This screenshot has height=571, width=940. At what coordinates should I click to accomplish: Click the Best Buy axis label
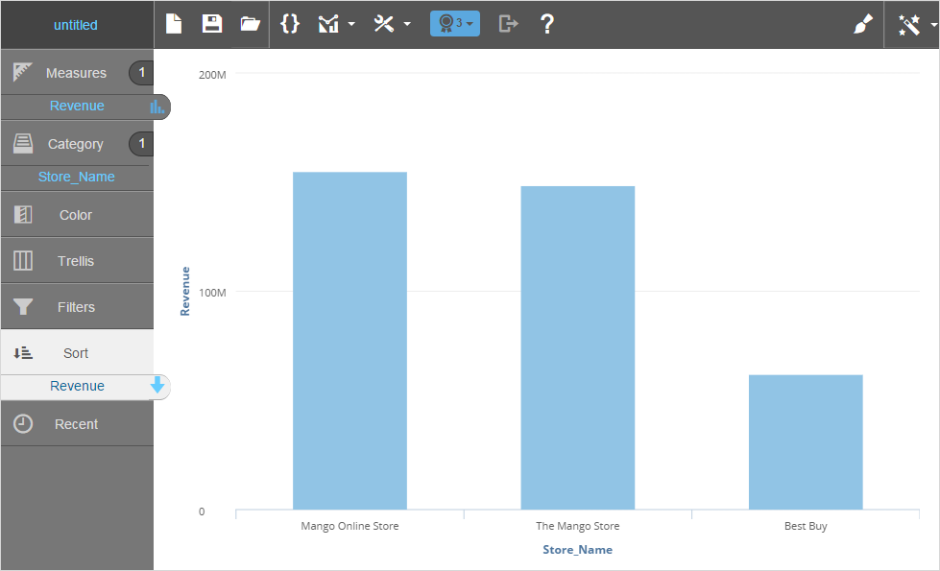[806, 526]
